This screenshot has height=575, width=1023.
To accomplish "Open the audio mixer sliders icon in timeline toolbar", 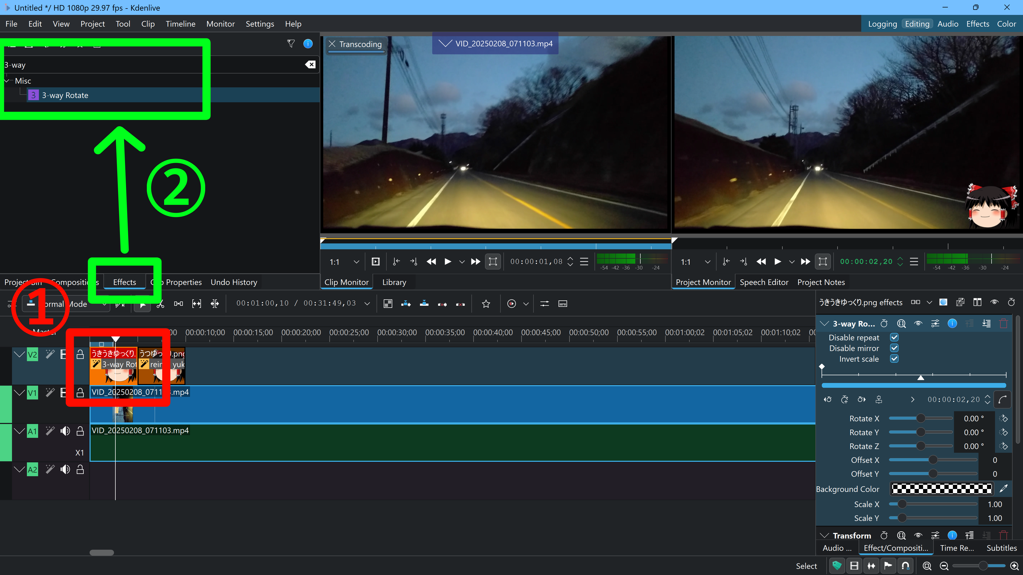I will coord(544,304).
